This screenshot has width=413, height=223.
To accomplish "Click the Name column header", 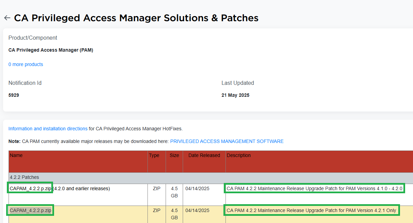I will click(16, 155).
